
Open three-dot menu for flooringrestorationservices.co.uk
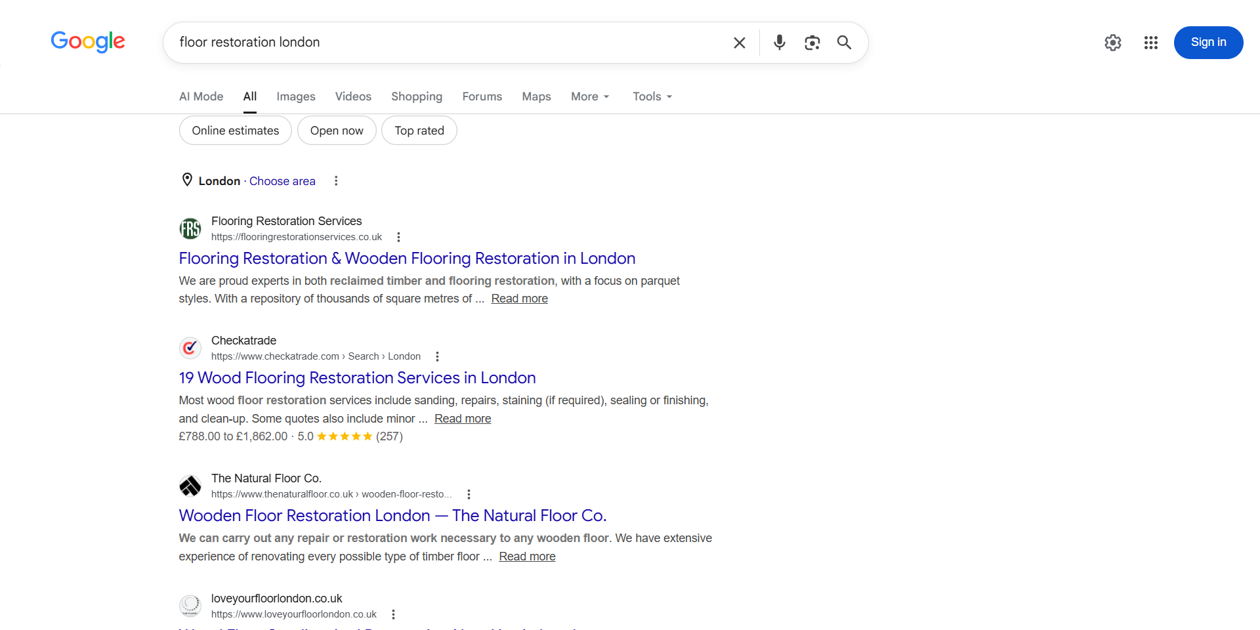point(398,237)
